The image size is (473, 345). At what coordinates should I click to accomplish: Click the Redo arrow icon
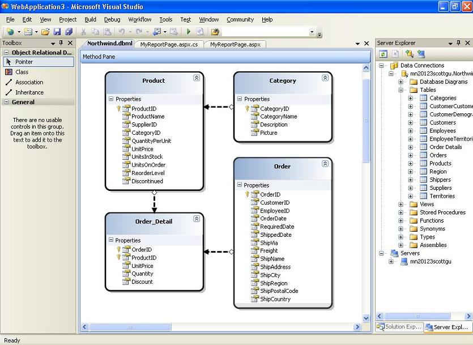139,32
